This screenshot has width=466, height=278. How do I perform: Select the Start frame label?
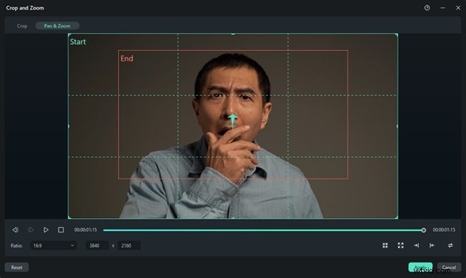[78, 42]
